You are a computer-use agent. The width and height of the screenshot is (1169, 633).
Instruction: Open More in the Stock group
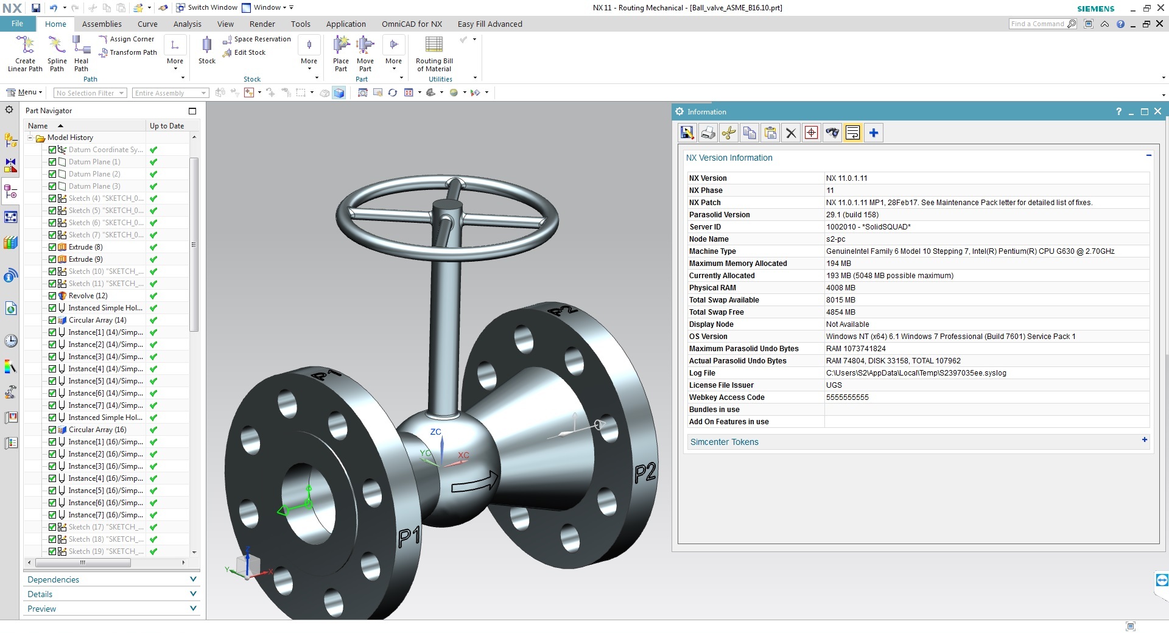pyautogui.click(x=309, y=54)
